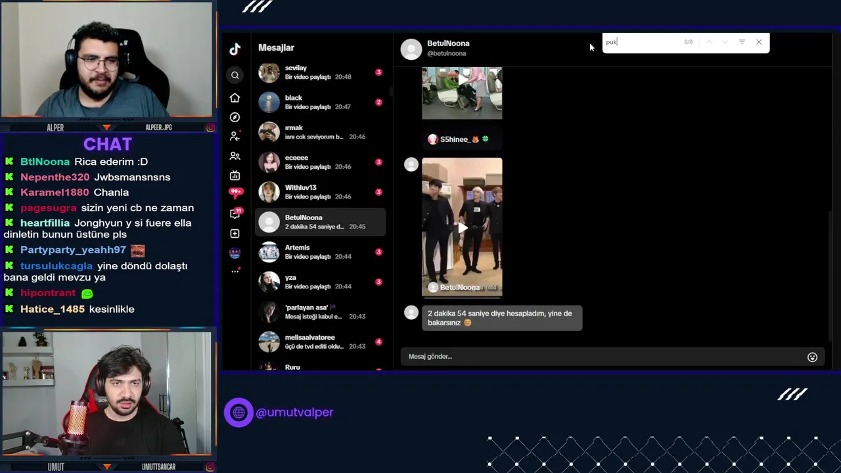This screenshot has height=473, width=841.
Task: Click Hatice_1485 username in stream chat
Action: [x=53, y=309]
